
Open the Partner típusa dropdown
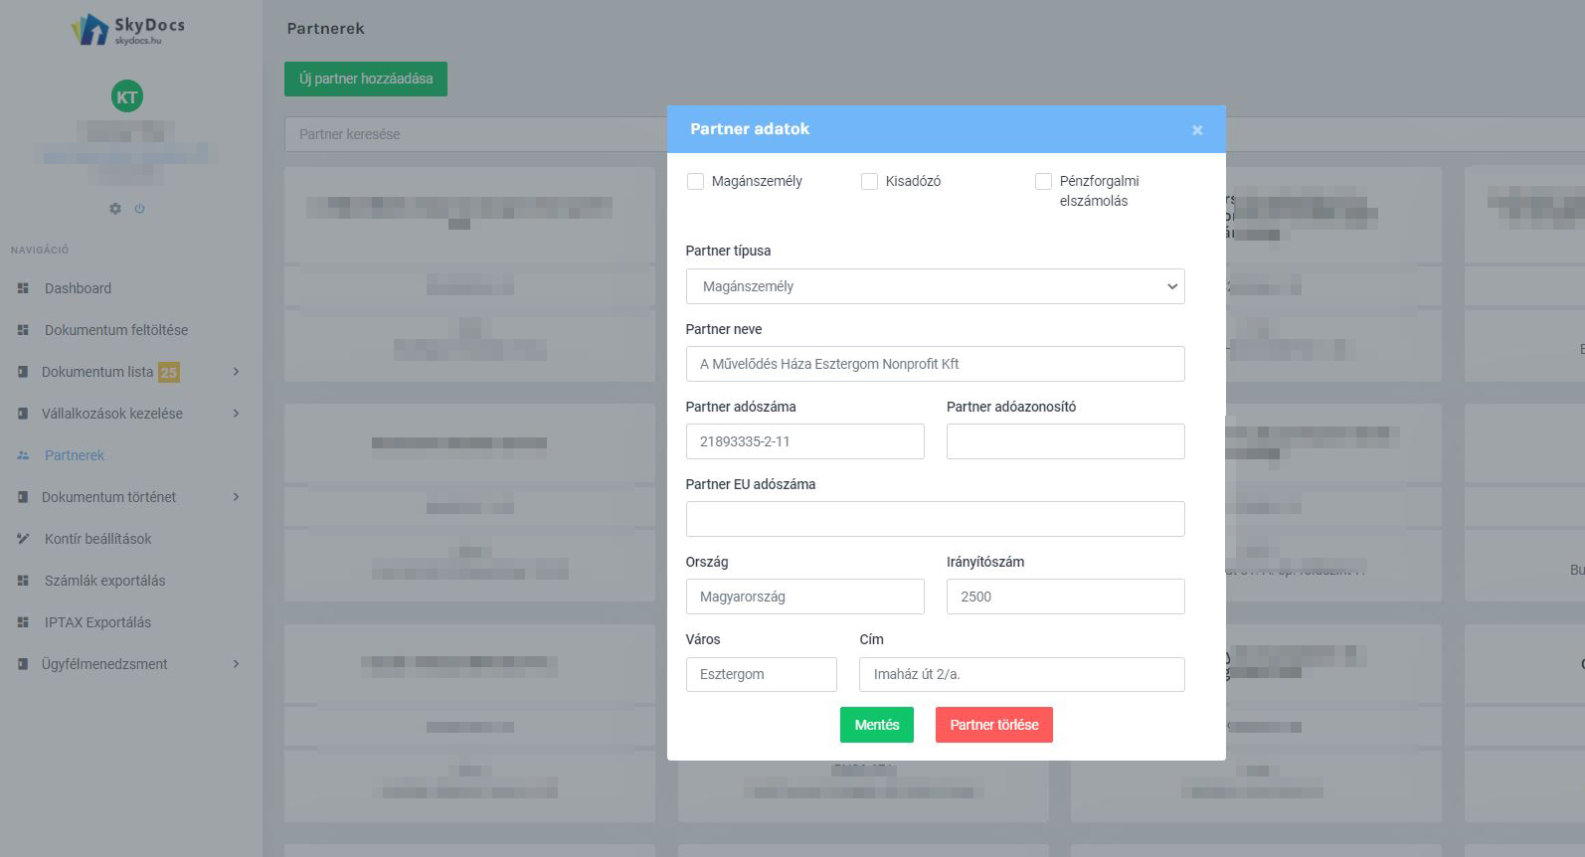pos(935,286)
